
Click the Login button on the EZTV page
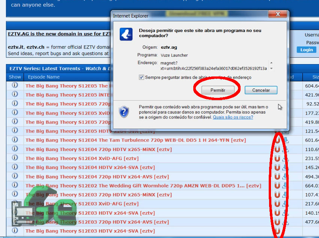(x=307, y=50)
